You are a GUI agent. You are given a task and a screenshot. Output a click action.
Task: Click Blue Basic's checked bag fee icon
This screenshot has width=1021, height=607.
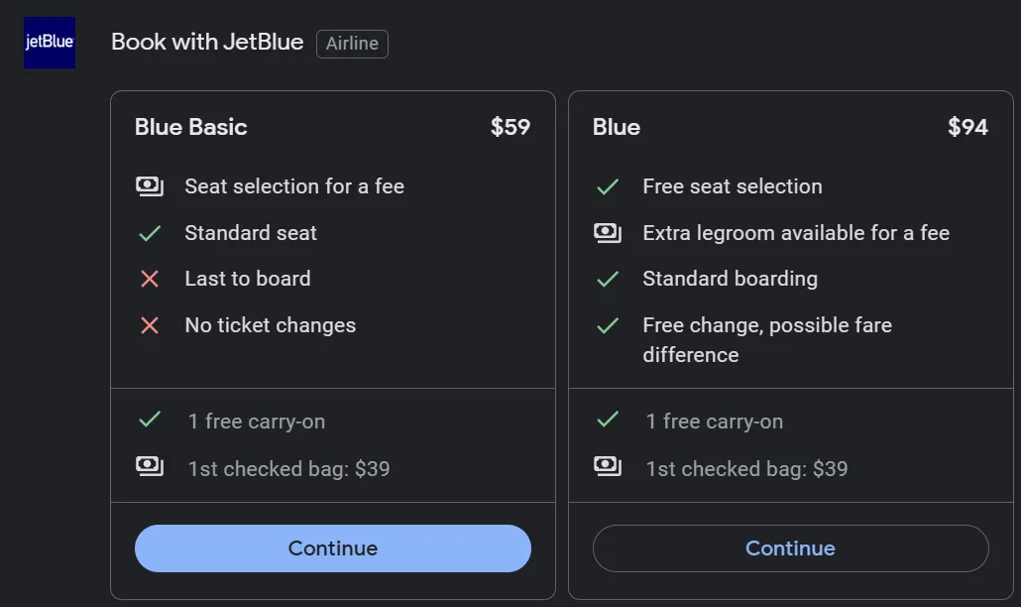(150, 466)
